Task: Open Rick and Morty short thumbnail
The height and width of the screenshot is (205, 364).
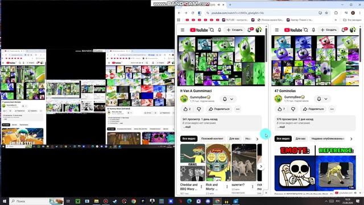Action: (218, 162)
